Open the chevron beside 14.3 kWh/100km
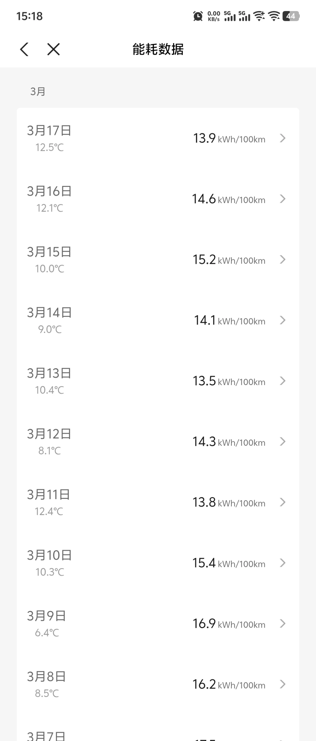 click(283, 442)
